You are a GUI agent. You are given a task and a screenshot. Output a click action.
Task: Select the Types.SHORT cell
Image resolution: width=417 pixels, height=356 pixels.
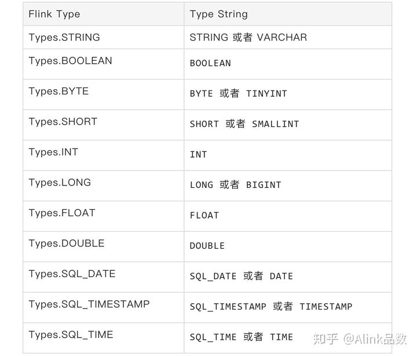point(63,122)
